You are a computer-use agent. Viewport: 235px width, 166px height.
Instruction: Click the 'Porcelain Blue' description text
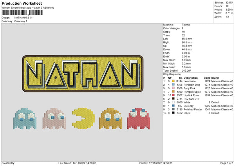(x=192, y=85)
